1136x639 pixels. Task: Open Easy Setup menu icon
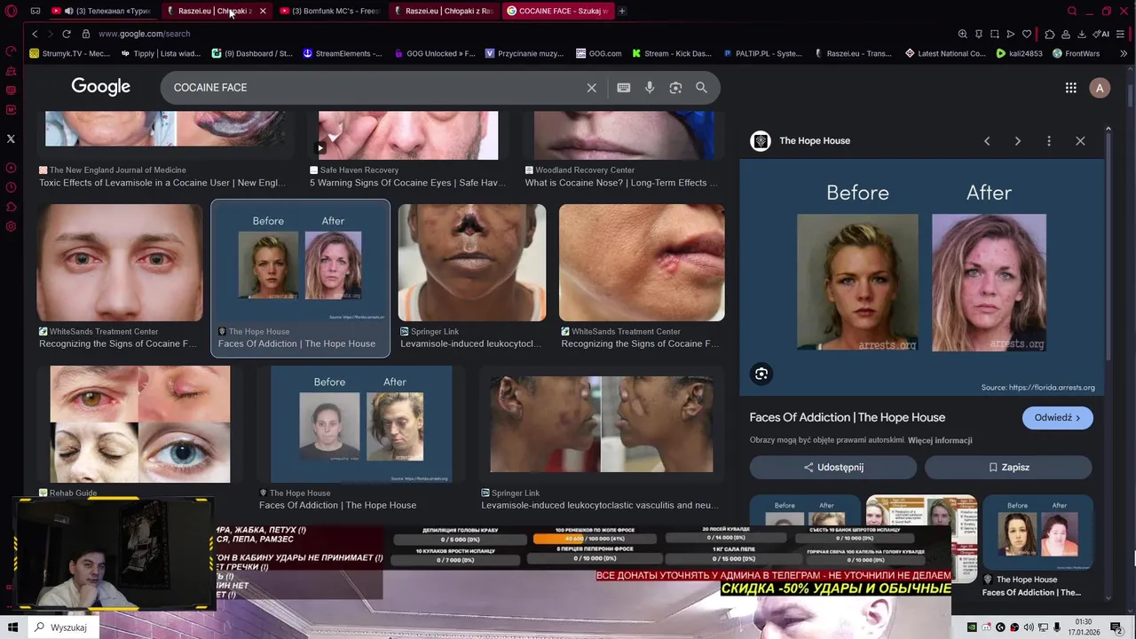coord(1121,34)
